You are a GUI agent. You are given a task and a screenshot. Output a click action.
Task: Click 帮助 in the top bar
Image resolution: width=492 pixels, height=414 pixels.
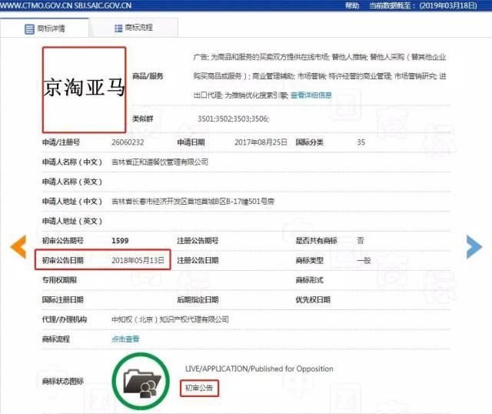[352, 5]
